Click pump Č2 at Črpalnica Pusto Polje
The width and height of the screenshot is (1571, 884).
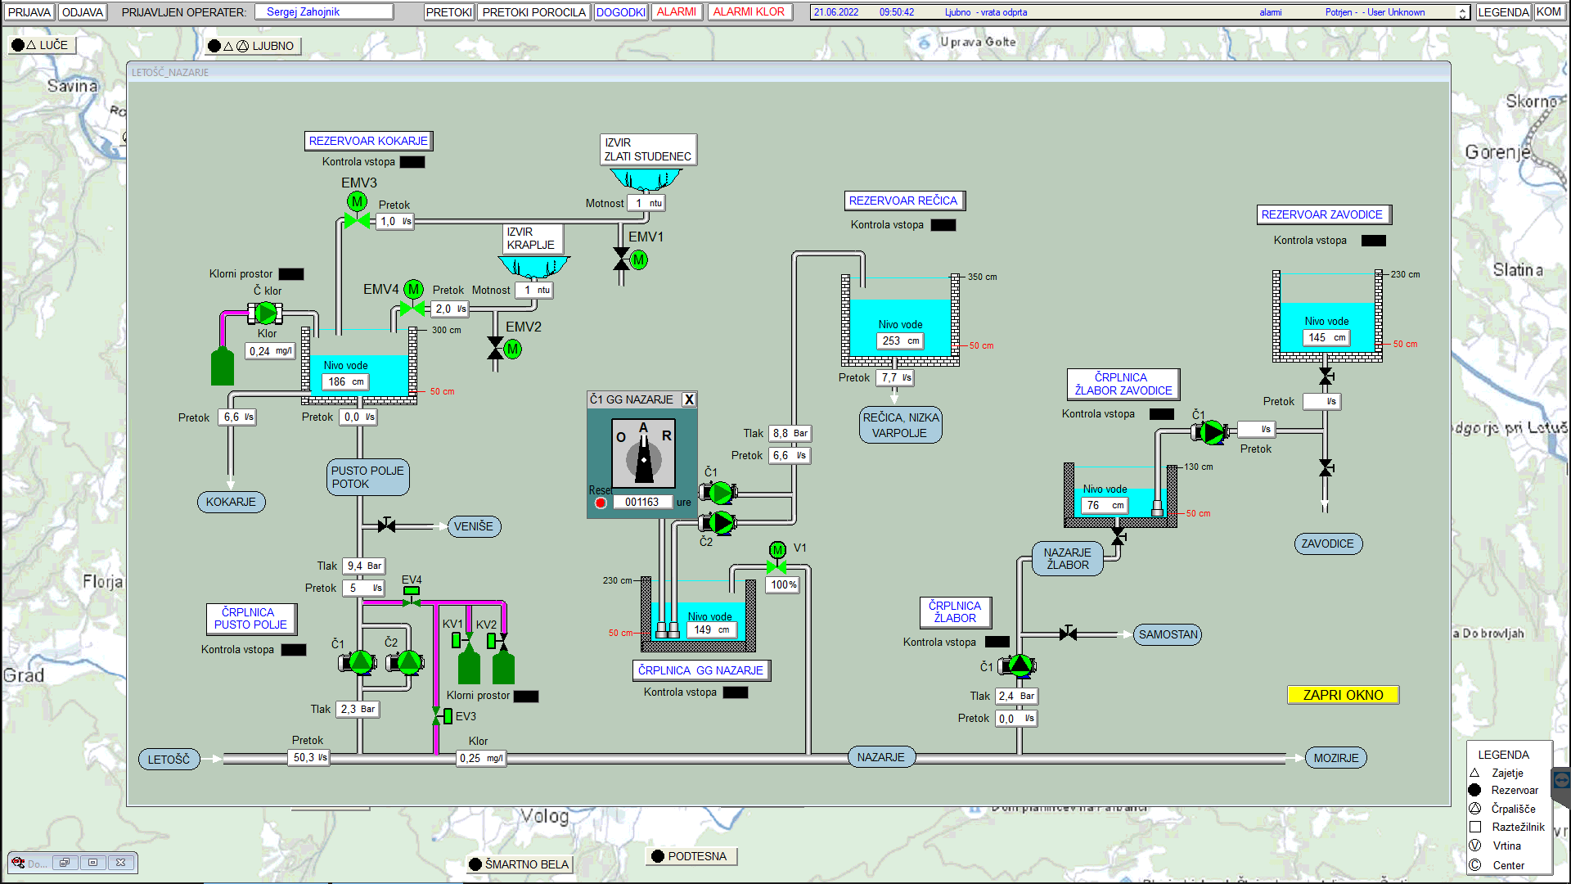tap(408, 661)
